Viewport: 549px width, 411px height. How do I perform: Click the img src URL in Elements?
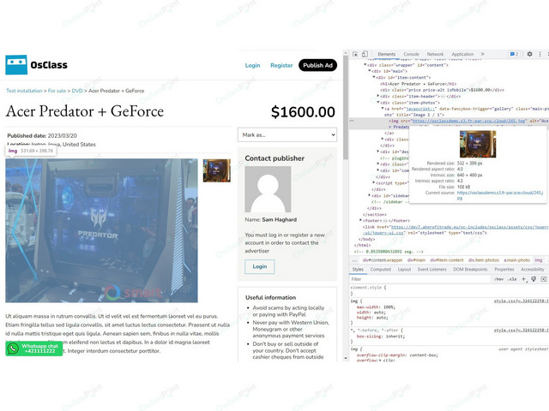tap(469, 121)
